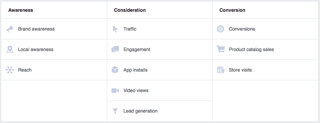Click the chat bubbles Engagement icon
This screenshot has height=123, width=320.
[x=115, y=49]
